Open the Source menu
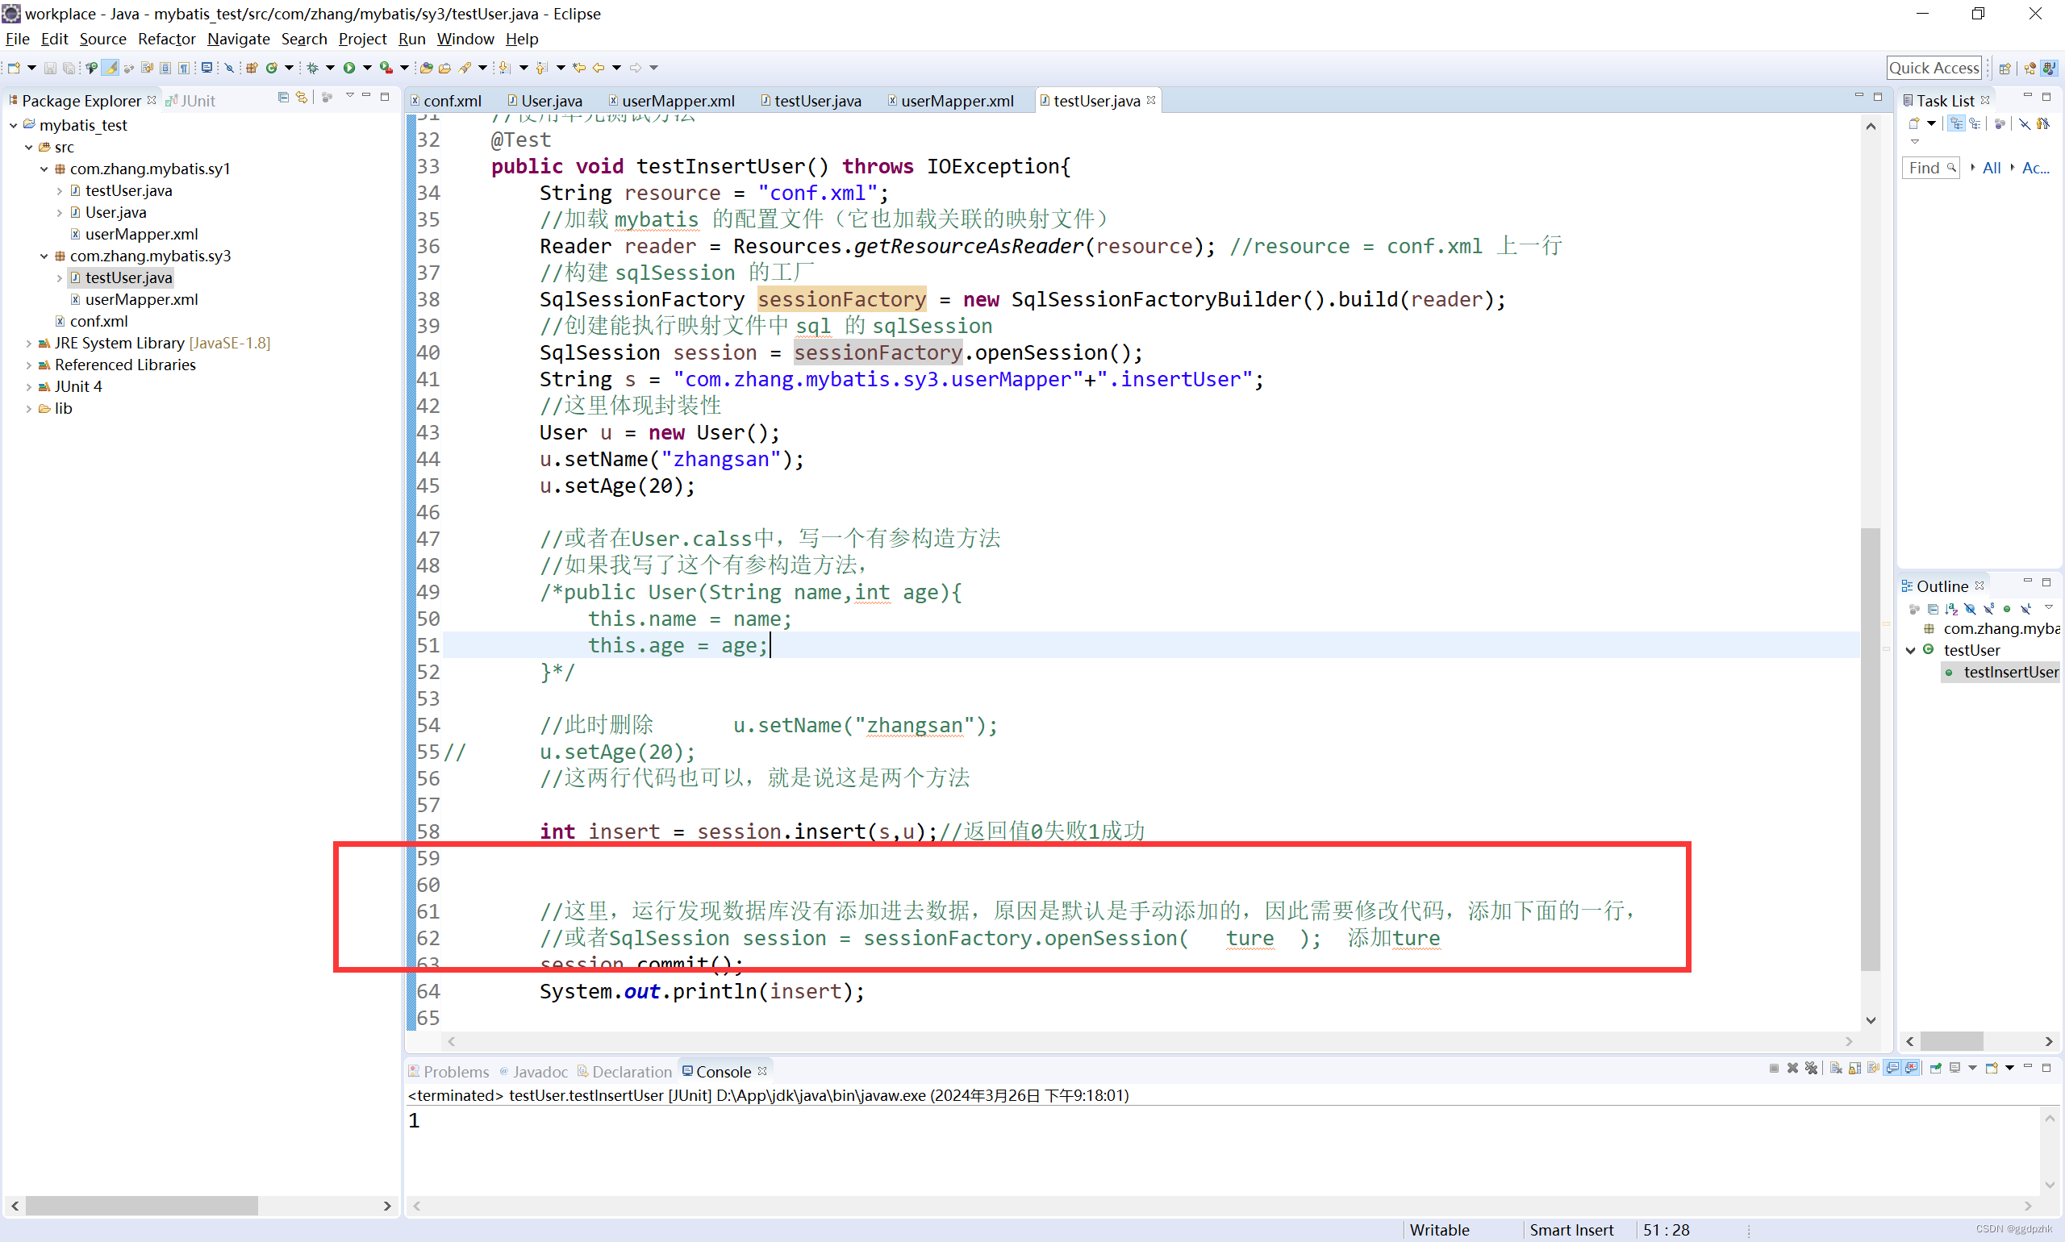The width and height of the screenshot is (2065, 1242). (x=103, y=39)
